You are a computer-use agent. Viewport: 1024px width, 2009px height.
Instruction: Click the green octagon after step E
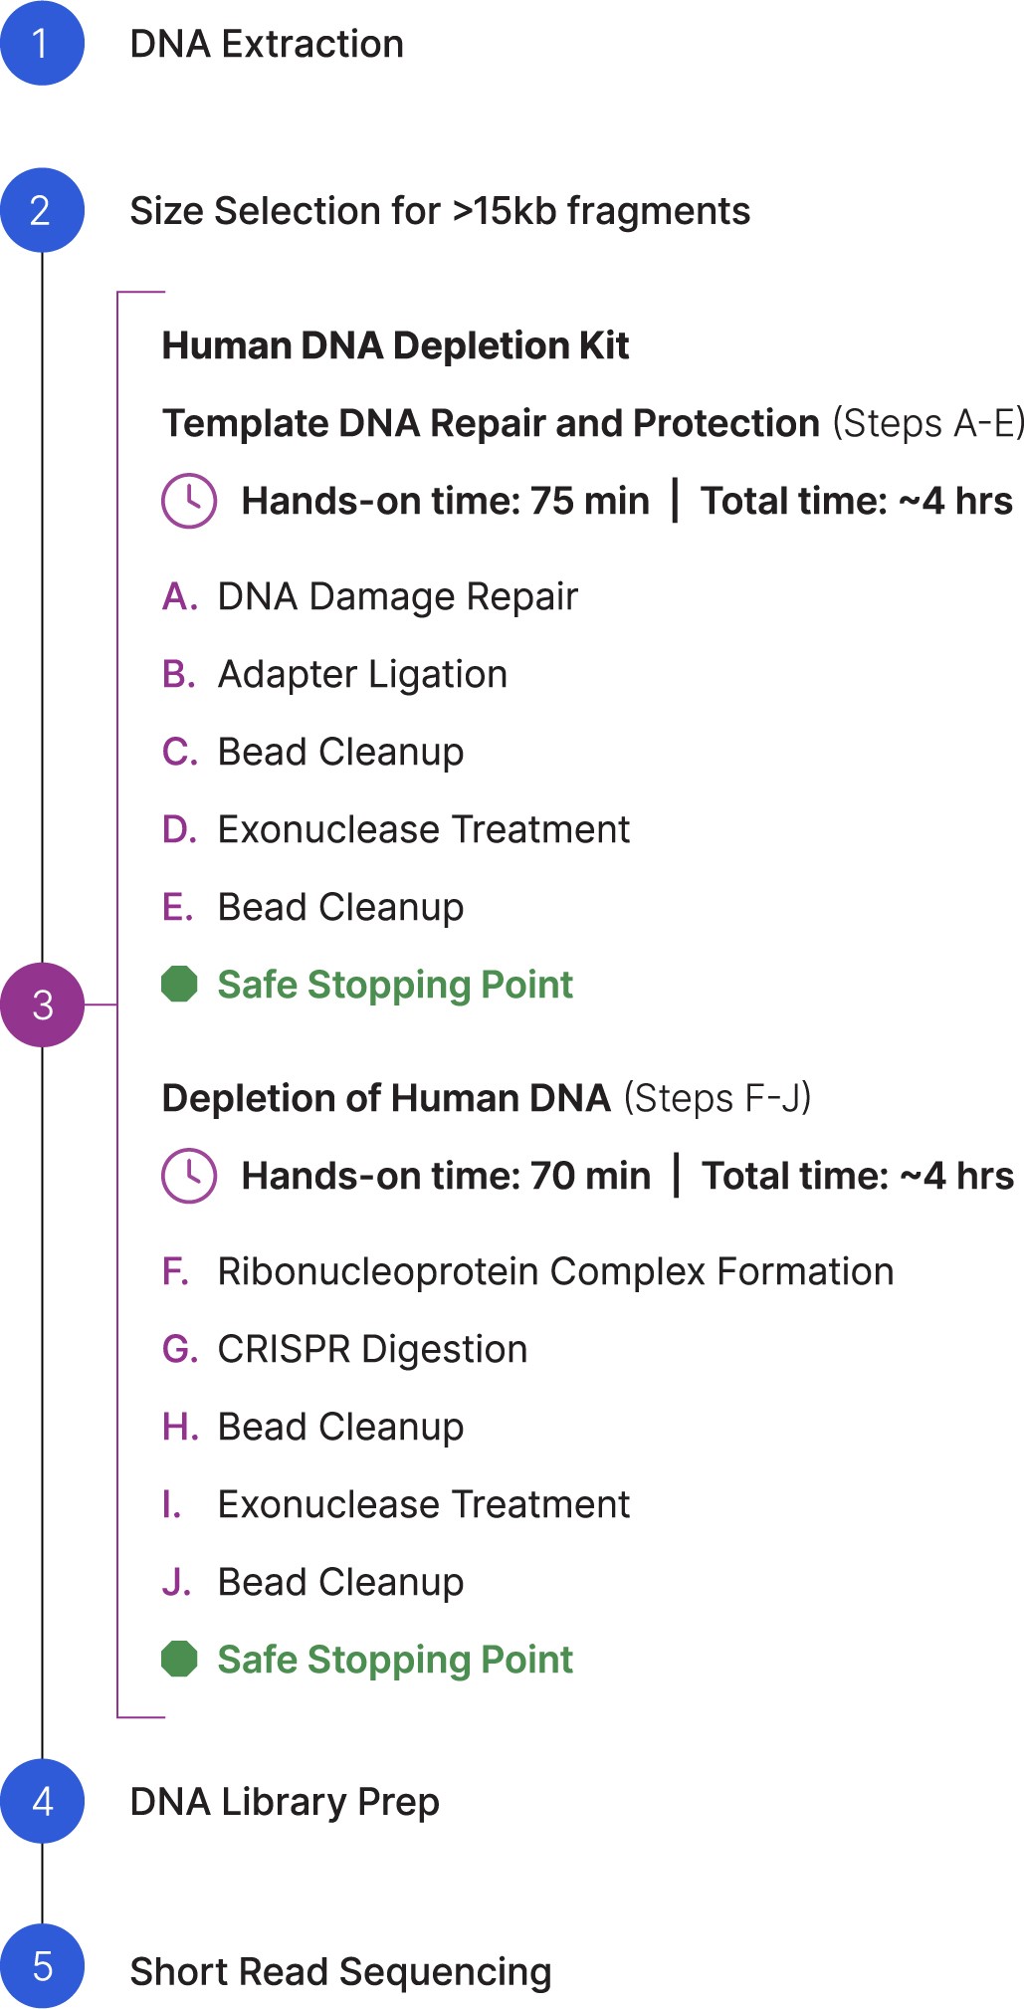coord(179,984)
